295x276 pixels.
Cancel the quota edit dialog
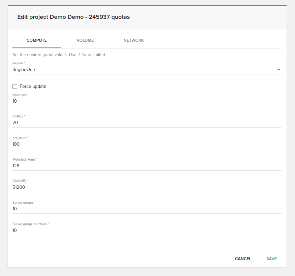(x=243, y=259)
